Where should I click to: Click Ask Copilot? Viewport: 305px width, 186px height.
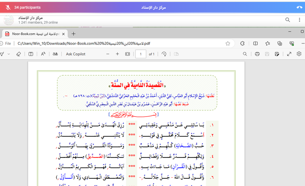pyautogui.click(x=75, y=54)
